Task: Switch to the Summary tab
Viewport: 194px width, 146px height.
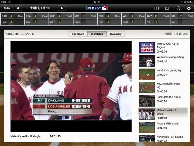Action: (116, 34)
